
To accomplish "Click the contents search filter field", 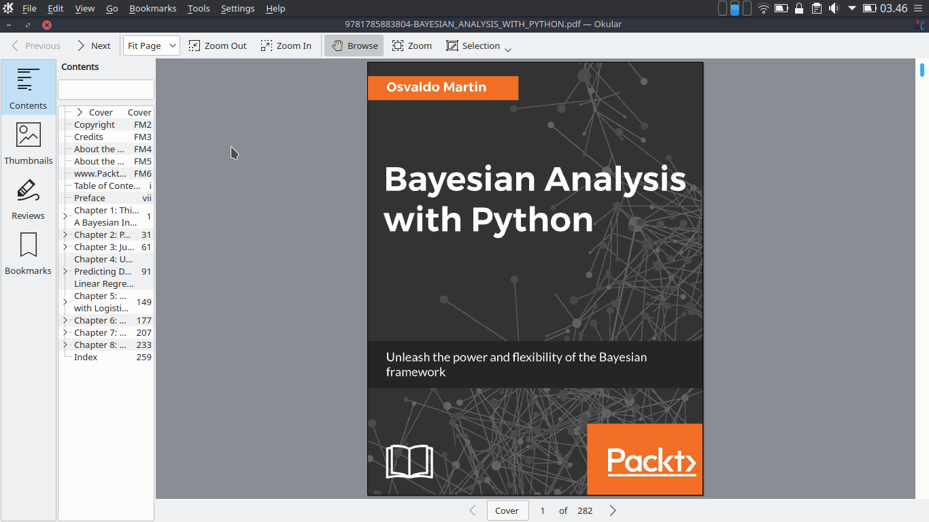I will pos(106,90).
